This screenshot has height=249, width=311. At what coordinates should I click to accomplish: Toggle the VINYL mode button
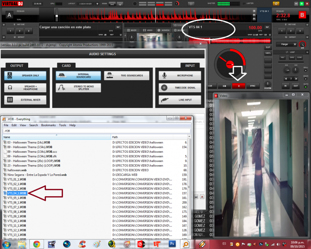pyautogui.click(x=268, y=53)
